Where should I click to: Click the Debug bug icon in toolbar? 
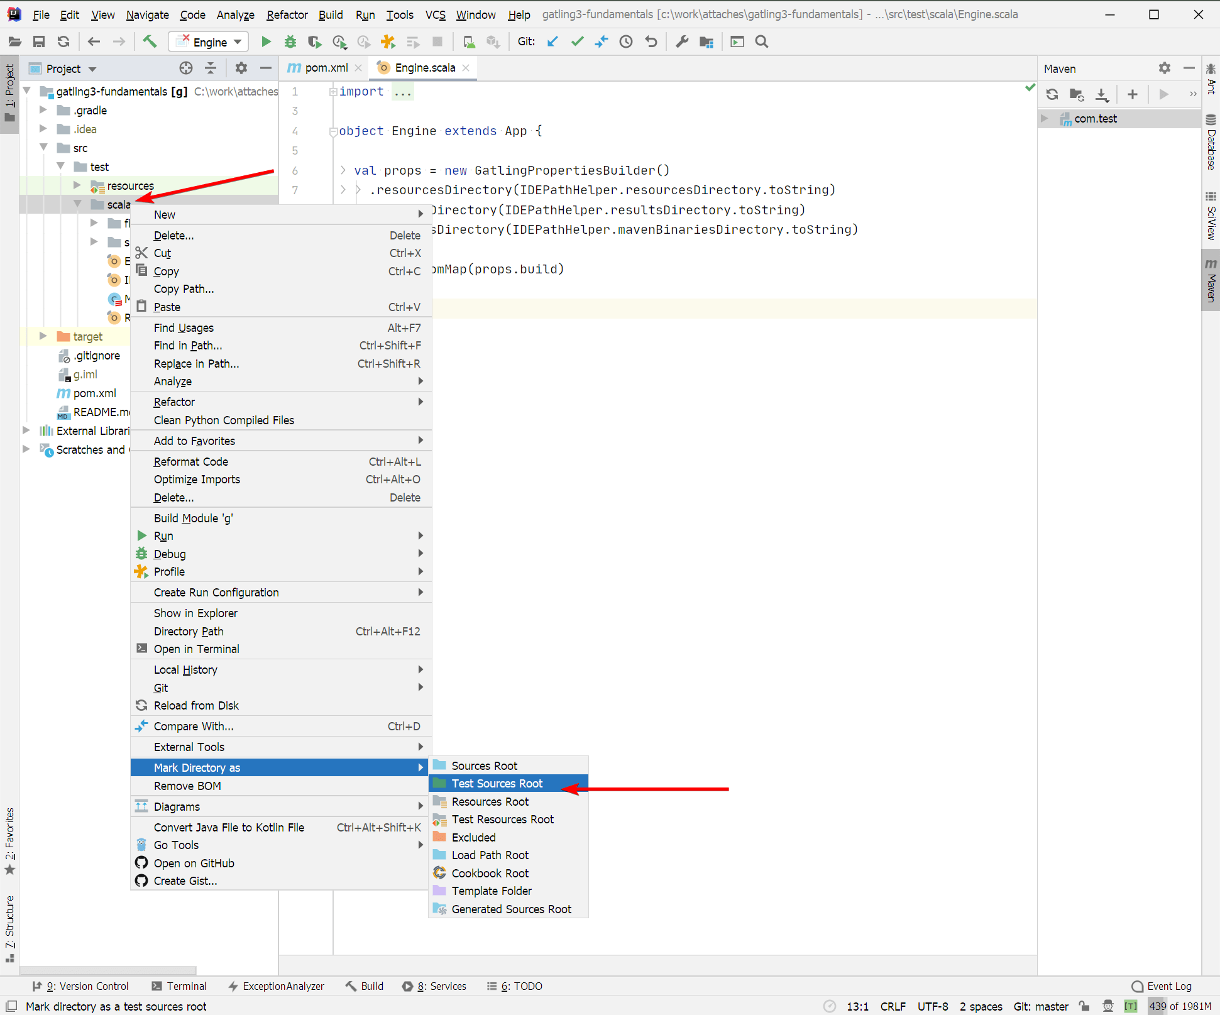tap(290, 42)
